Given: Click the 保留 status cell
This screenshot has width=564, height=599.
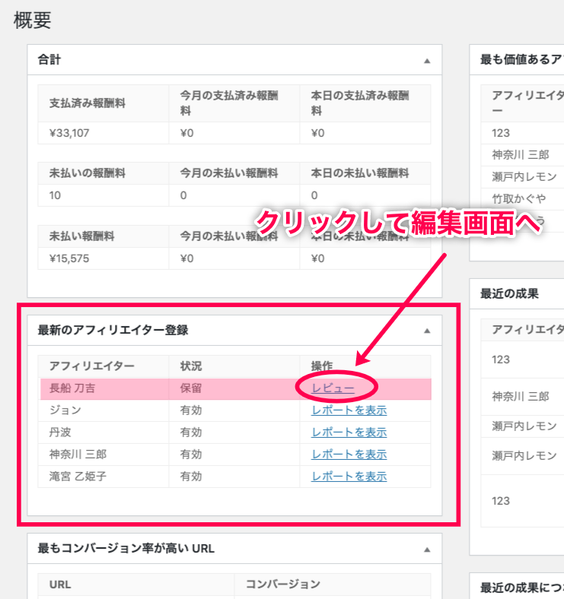Looking at the screenshot, I should pyautogui.click(x=191, y=388).
